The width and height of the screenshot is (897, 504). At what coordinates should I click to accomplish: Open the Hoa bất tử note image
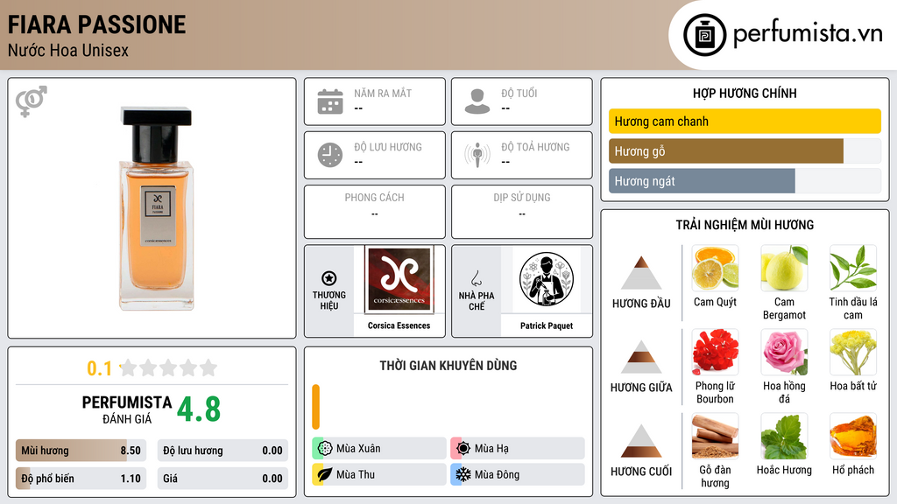(x=853, y=352)
